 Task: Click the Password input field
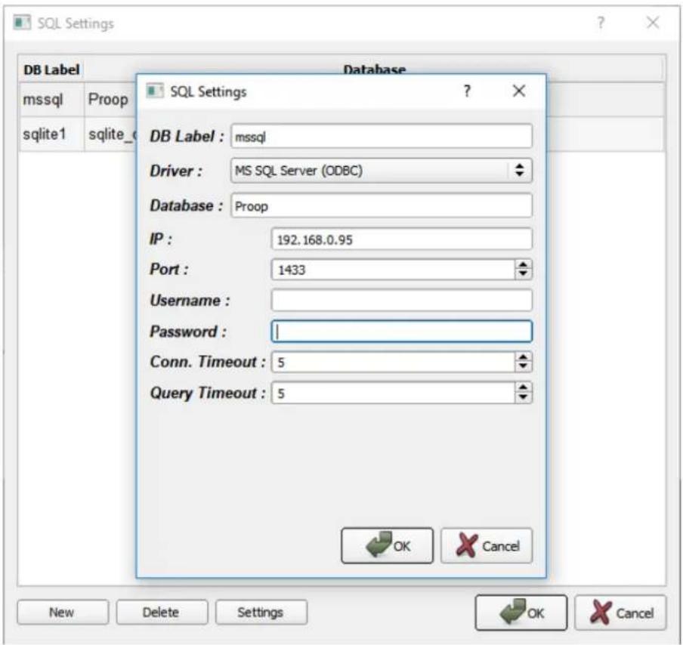401,332
